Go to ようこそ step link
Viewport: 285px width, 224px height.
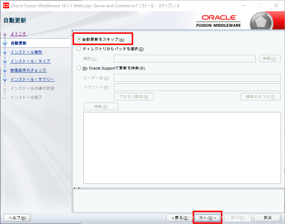[18, 34]
